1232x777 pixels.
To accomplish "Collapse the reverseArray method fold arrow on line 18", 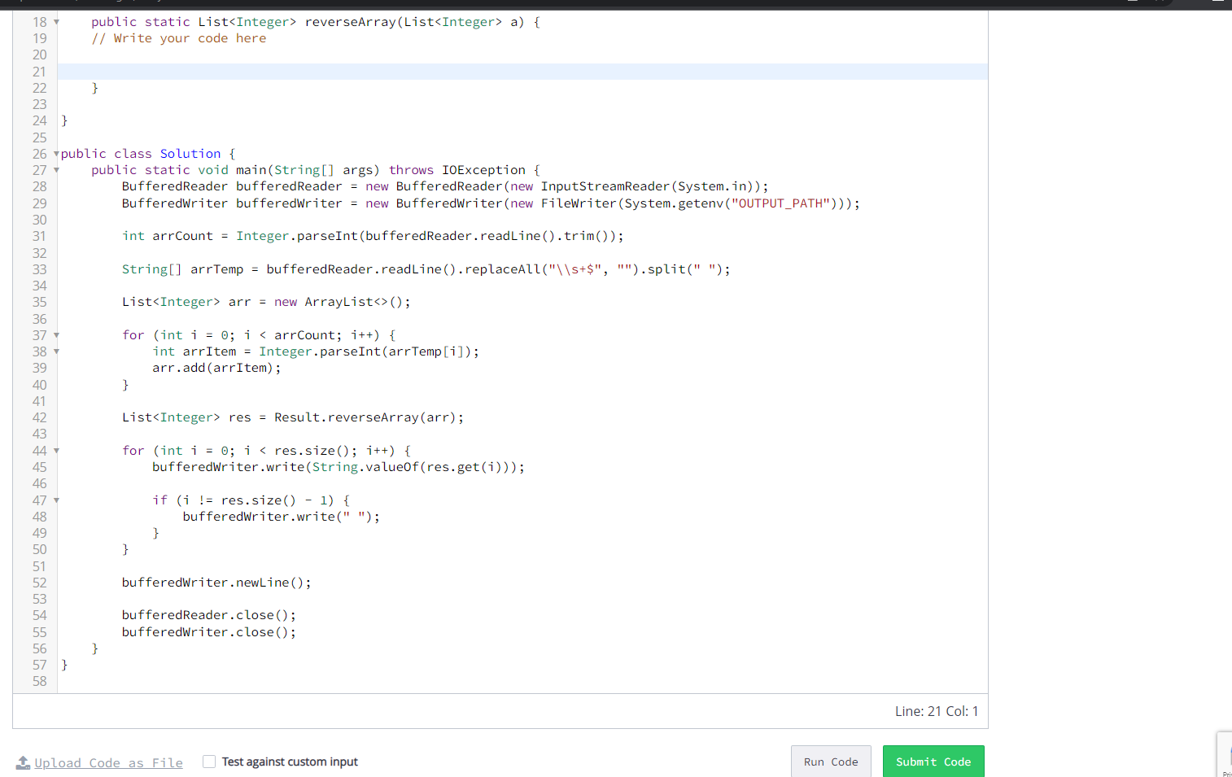I will [x=55, y=22].
